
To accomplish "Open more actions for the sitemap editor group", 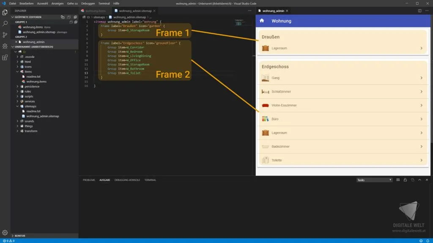I will click(249, 11).
